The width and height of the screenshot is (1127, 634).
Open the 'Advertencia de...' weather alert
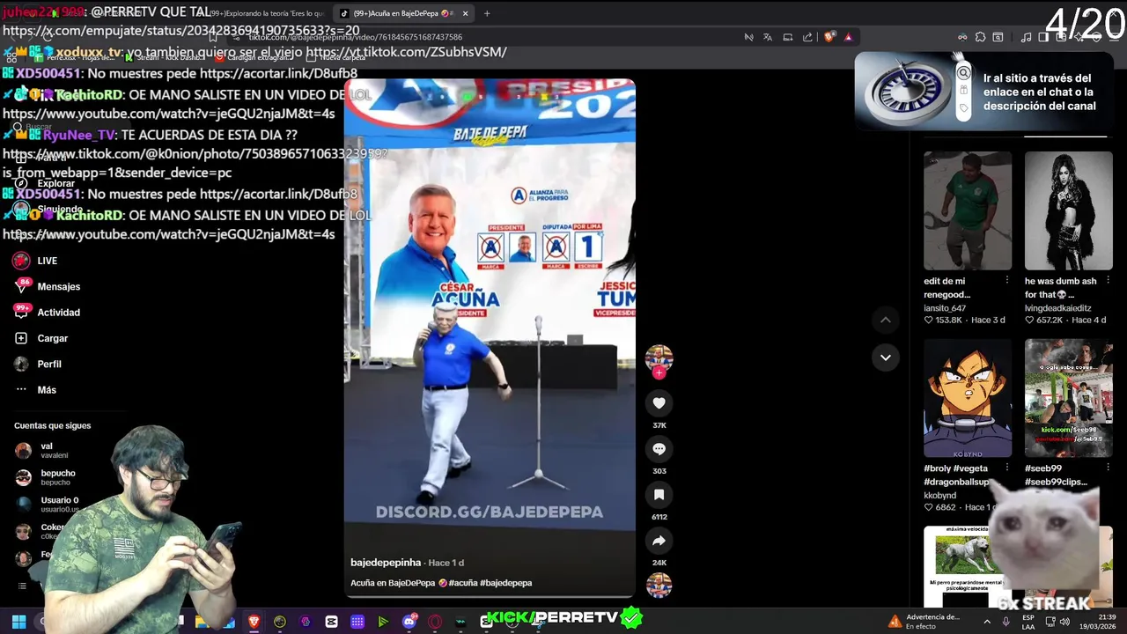(924, 622)
